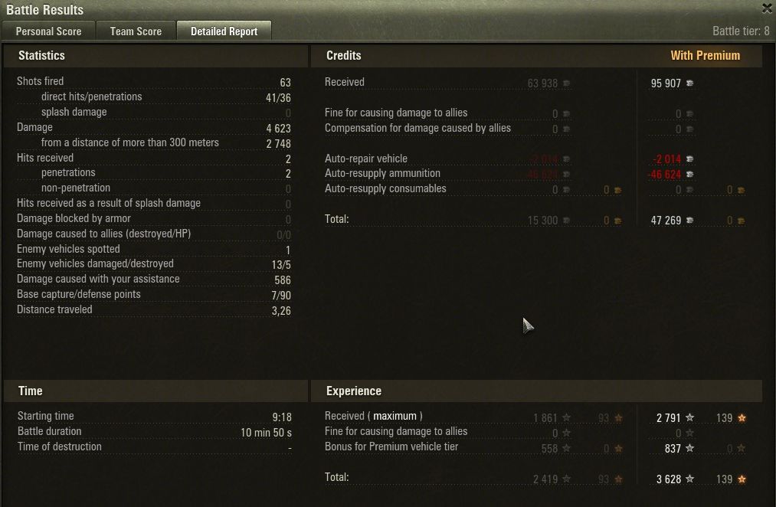Click the Shots fired statistic row

(x=154, y=82)
